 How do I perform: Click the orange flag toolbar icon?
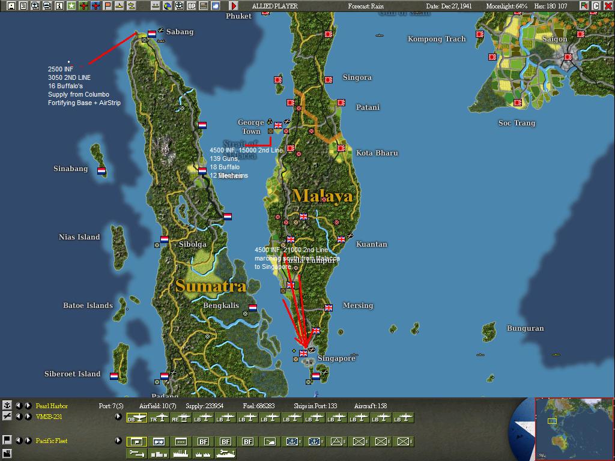(108, 6)
